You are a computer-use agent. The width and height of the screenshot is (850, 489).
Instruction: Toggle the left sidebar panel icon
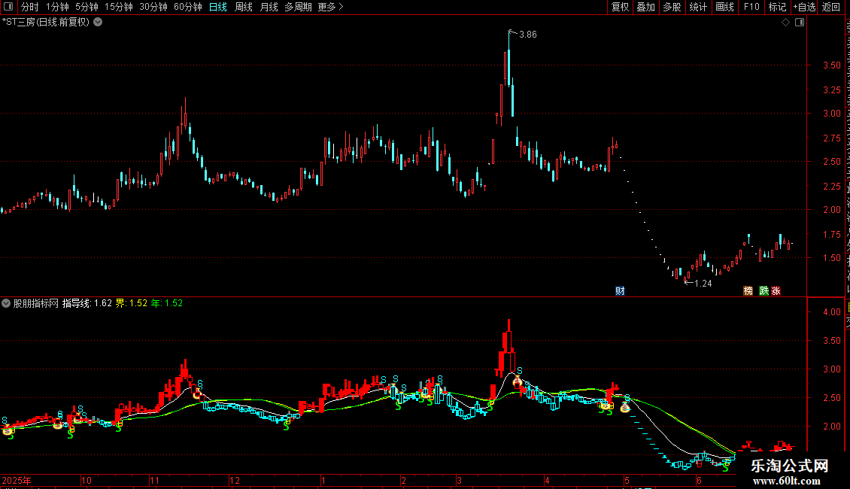[x=8, y=7]
